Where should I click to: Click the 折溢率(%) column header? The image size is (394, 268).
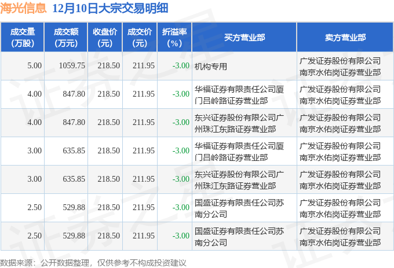(174, 38)
